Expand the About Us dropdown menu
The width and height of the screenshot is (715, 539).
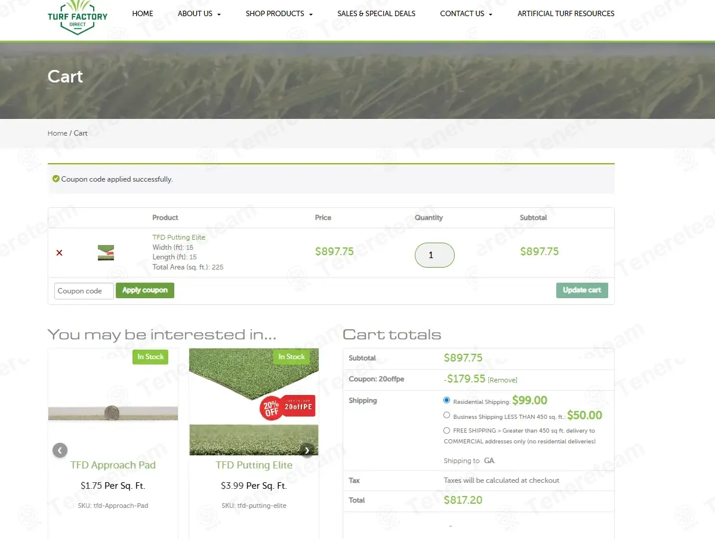199,14
